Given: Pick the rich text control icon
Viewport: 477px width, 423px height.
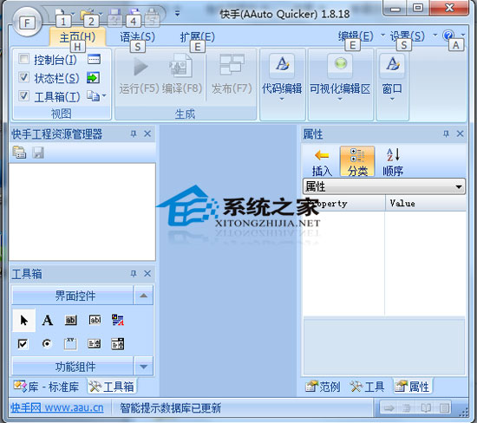Looking at the screenshot, I should (x=118, y=320).
